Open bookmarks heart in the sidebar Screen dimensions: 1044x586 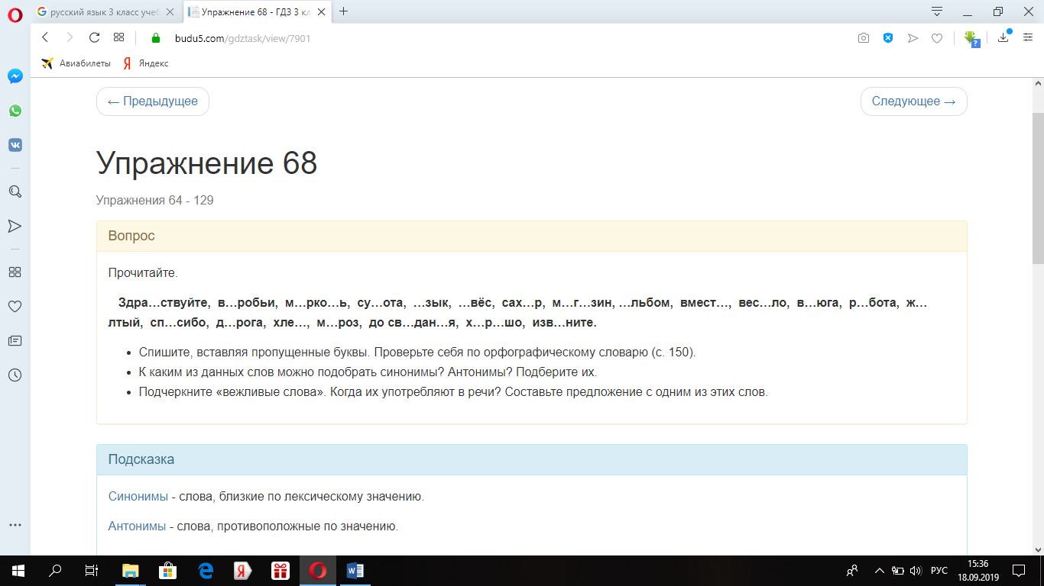tap(15, 307)
